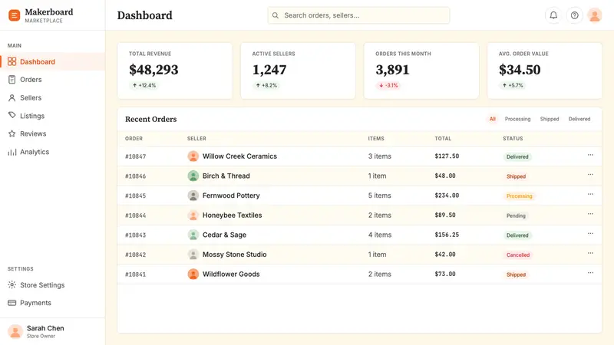614x345 pixels.
Task: Click the Total Revenue $48,293 card
Action: pos(175,71)
